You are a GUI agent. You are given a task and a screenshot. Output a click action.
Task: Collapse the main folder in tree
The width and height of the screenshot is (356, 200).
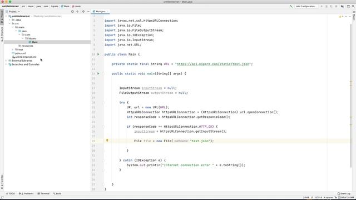tap(13, 27)
